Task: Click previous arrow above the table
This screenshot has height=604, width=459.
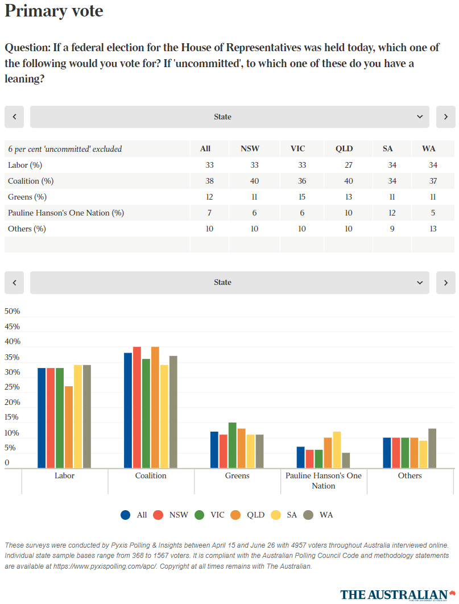Action: pyautogui.click(x=14, y=117)
